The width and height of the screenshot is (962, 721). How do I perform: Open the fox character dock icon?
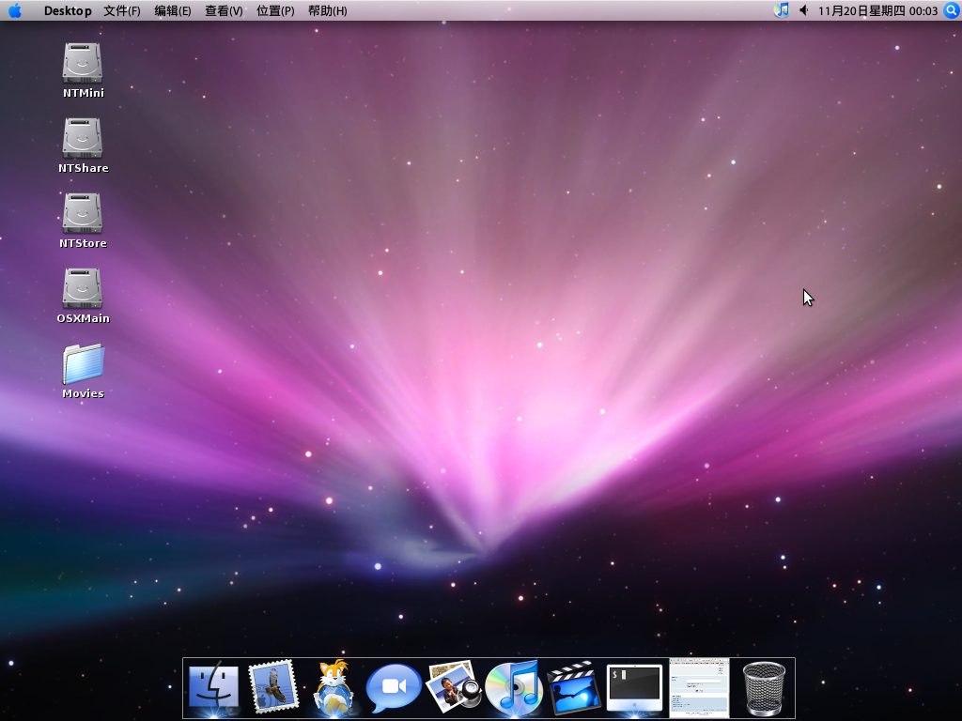333,688
